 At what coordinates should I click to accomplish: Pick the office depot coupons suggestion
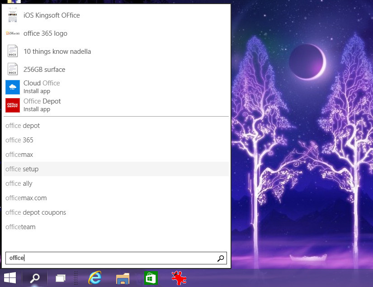(36, 212)
